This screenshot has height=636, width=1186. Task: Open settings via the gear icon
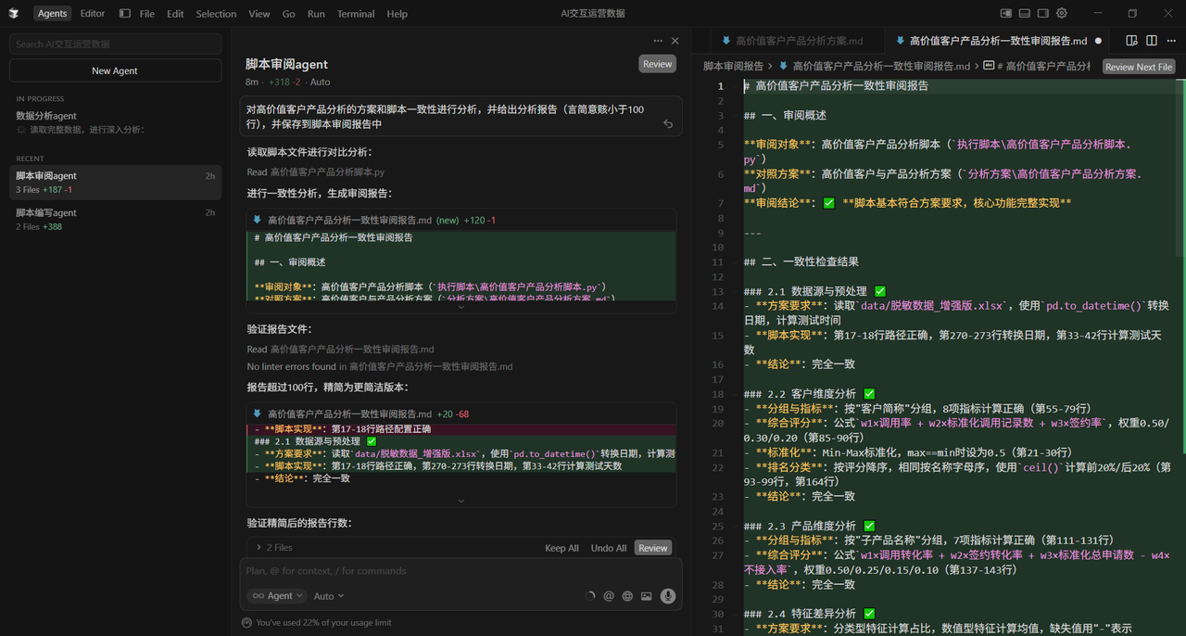tap(1062, 14)
